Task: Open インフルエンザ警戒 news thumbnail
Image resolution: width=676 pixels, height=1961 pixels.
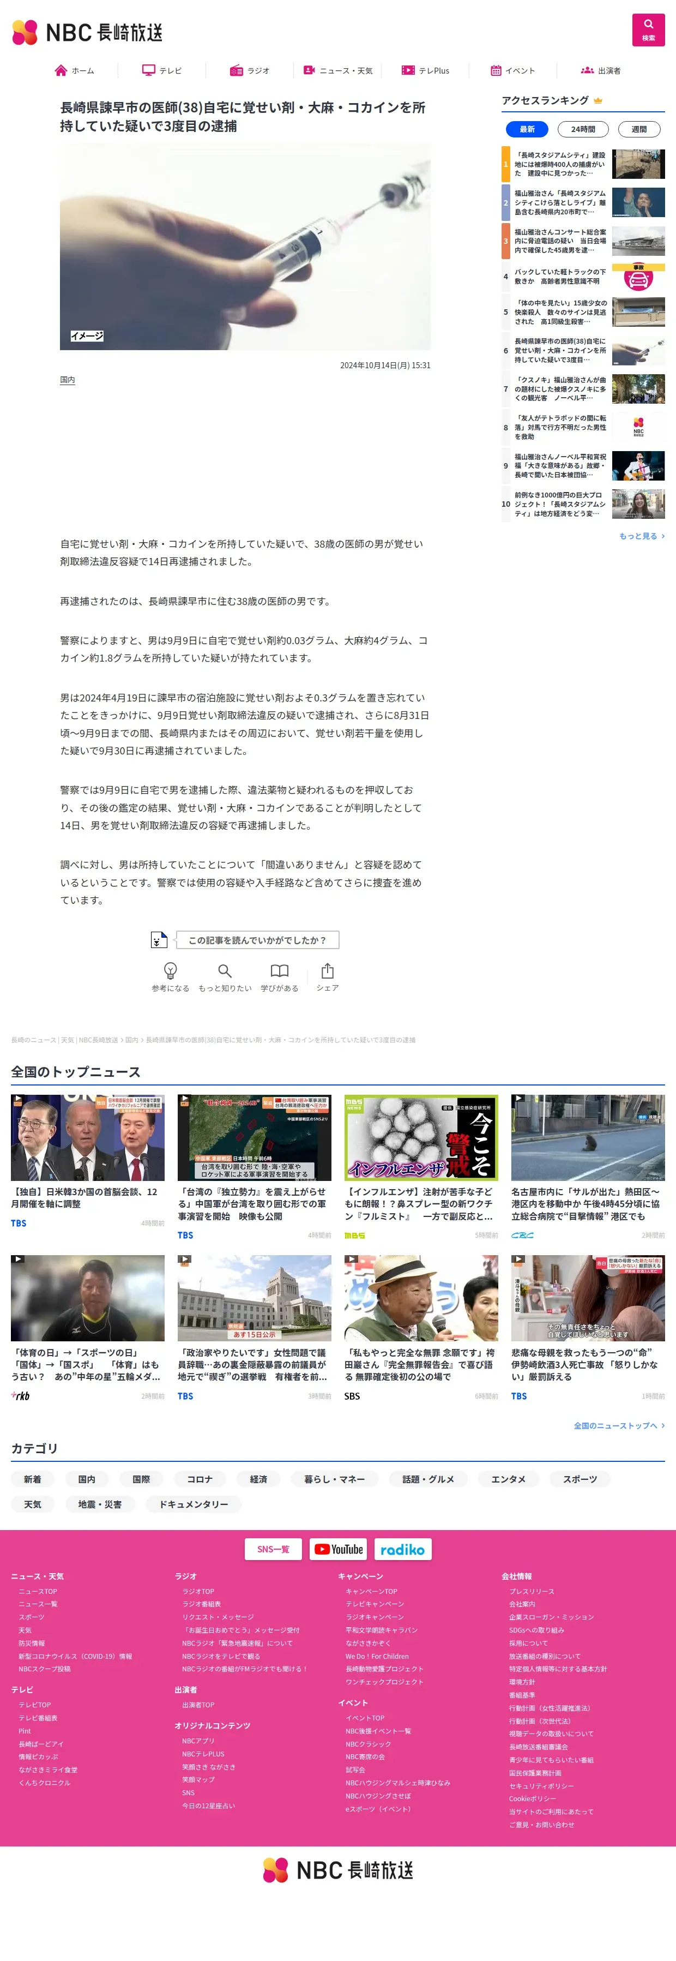Action: [x=420, y=1137]
